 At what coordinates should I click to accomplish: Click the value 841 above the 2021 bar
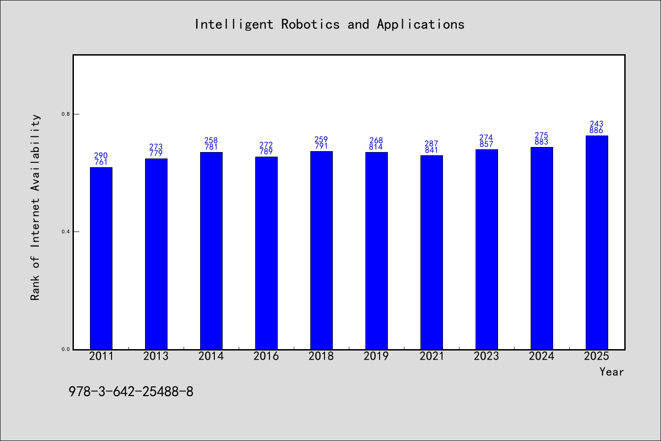click(431, 150)
